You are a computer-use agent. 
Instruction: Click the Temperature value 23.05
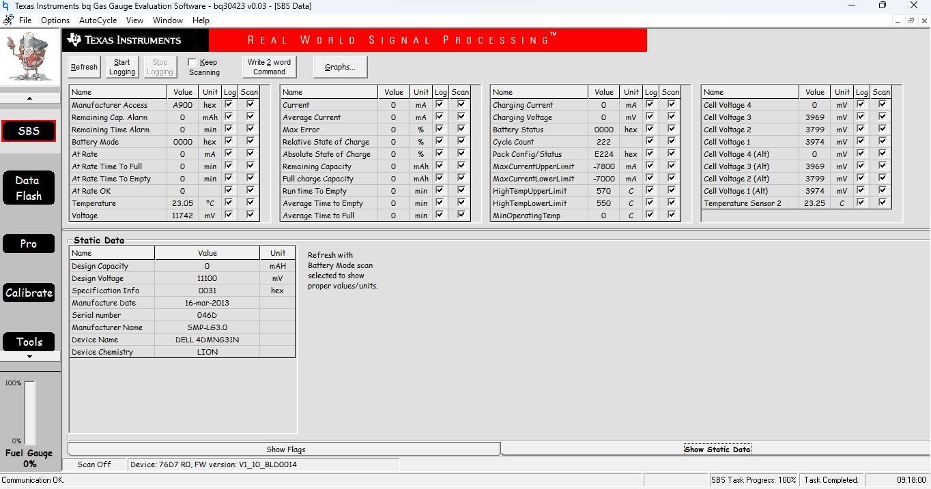pos(182,203)
